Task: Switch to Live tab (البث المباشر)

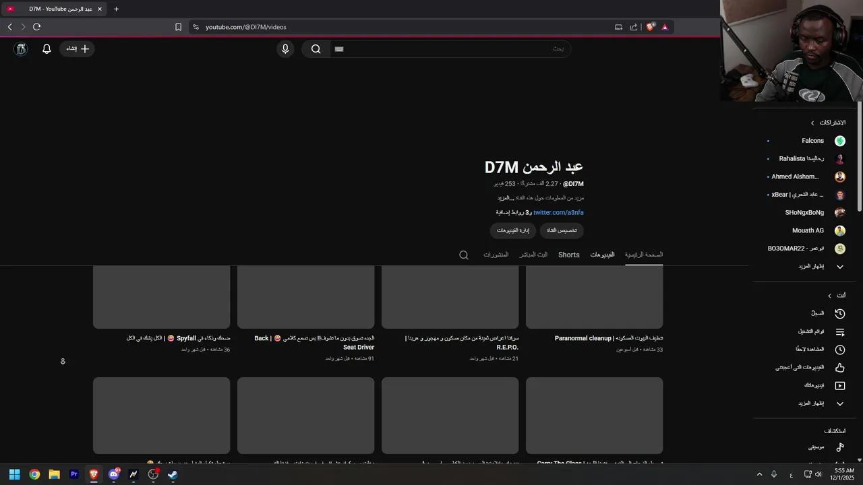Action: point(533,255)
